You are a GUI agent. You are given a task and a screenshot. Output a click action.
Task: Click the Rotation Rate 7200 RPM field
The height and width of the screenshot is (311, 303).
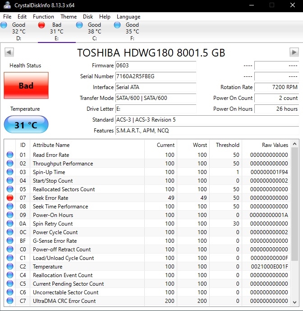[x=276, y=87]
